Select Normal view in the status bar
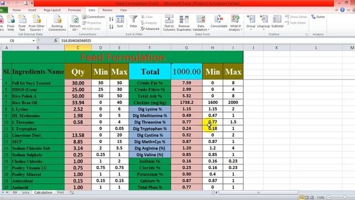 tap(301, 198)
